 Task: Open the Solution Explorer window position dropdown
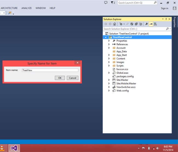(x=163, y=19)
